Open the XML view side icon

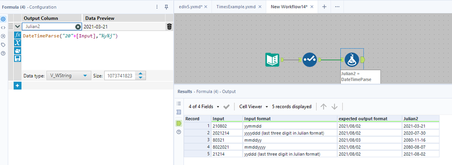tap(3, 27)
